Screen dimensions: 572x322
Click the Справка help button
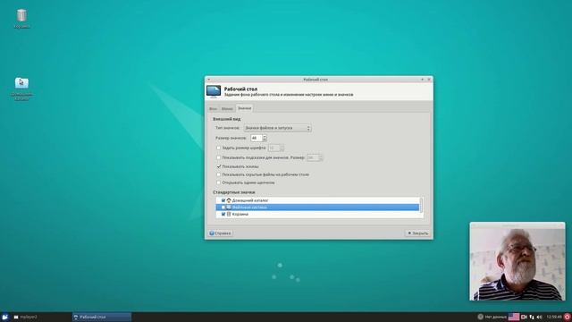[221, 233]
